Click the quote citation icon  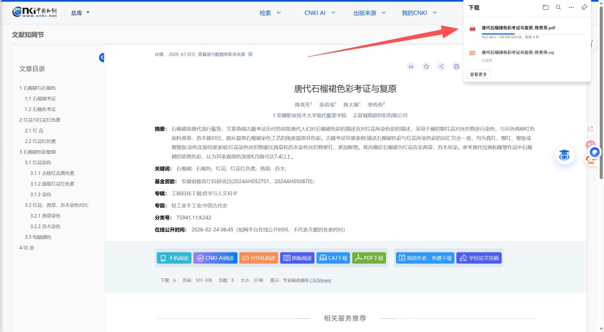(411, 66)
